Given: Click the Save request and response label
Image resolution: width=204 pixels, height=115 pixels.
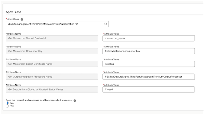Looking at the screenshot, I should (39, 100).
